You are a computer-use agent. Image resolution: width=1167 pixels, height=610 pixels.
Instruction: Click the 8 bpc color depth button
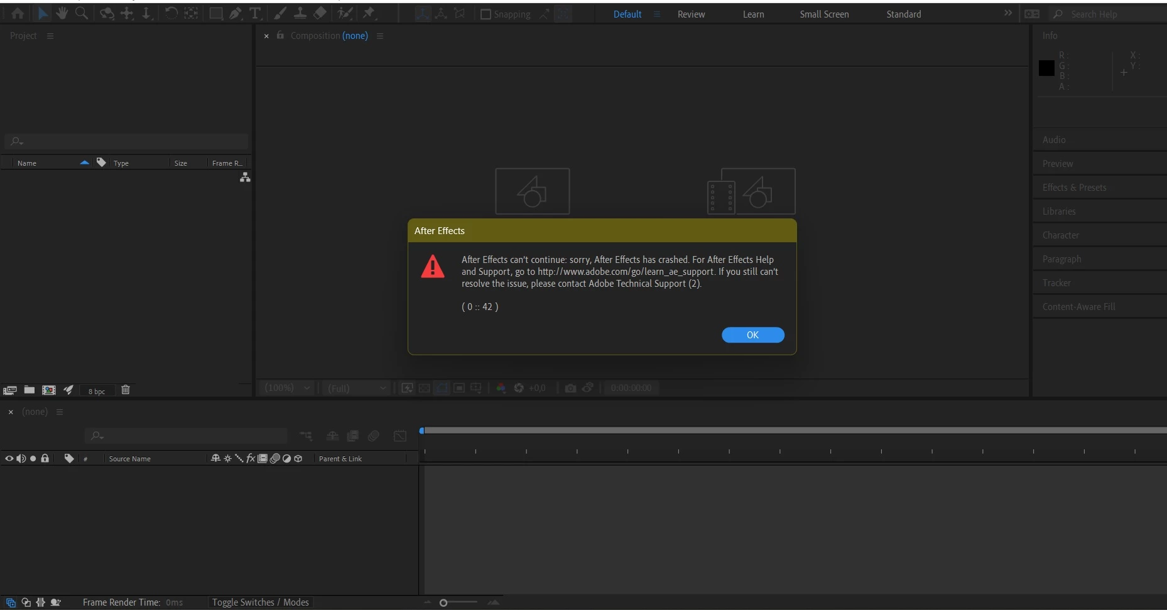[x=97, y=391]
